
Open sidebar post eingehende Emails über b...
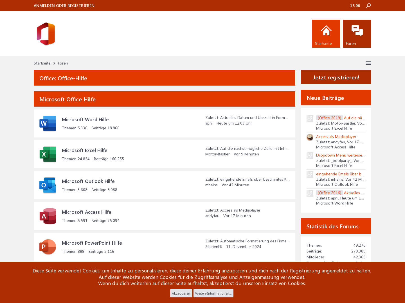pos(340,174)
